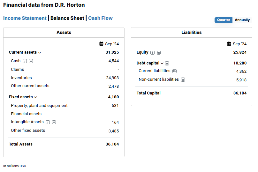The image size is (258, 172).
Task: Open the Cash Flow tab
Action: point(100,18)
